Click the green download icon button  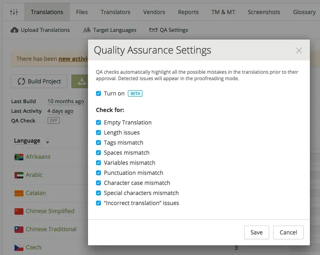click(x=81, y=81)
